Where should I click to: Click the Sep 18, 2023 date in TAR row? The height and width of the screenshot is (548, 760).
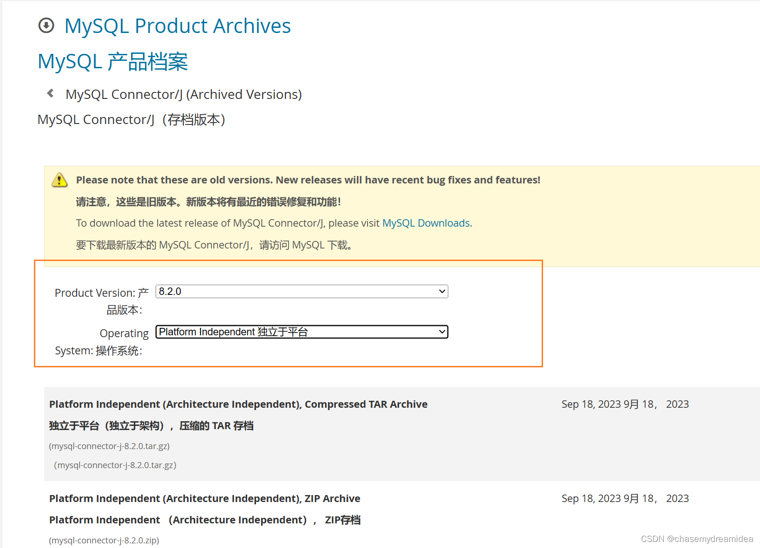point(625,404)
